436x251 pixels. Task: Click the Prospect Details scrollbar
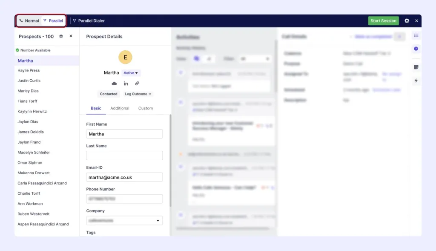coord(170,161)
